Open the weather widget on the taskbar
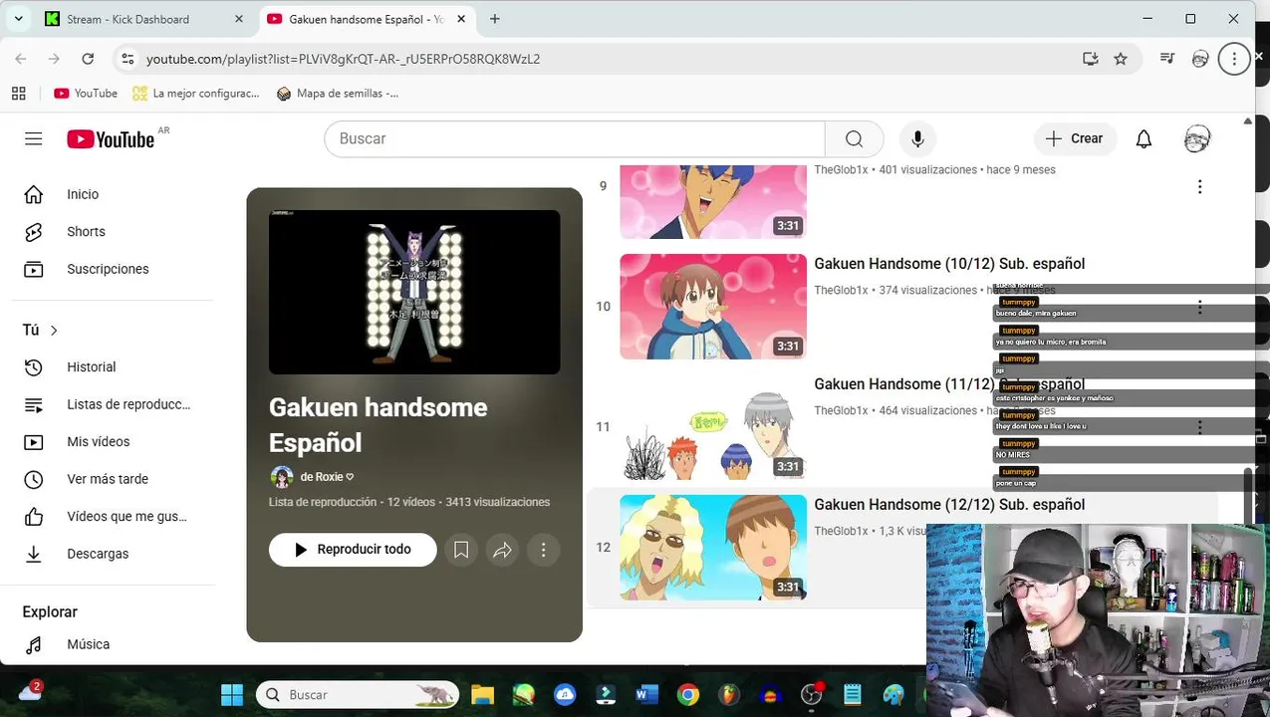Viewport: 1270px width, 717px height. 30,693
